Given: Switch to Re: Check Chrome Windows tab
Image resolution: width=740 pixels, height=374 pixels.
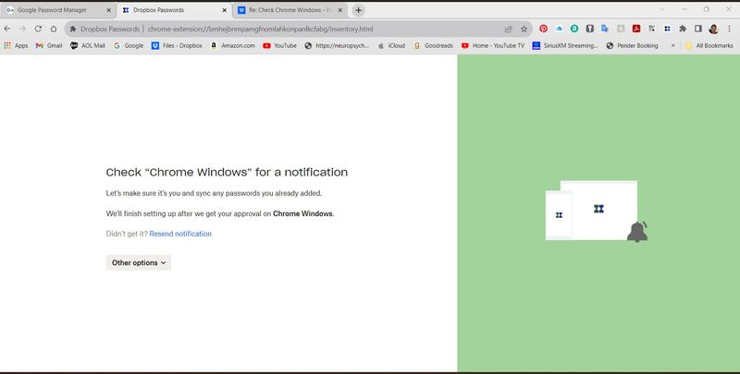Looking at the screenshot, I should [290, 10].
